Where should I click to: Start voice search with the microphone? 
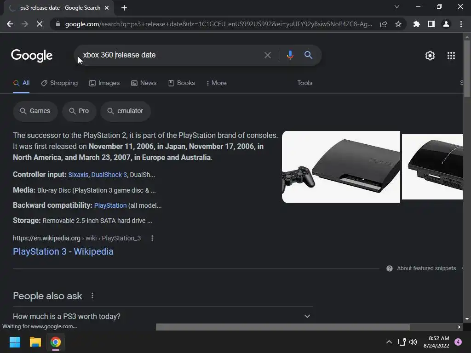[290, 55]
